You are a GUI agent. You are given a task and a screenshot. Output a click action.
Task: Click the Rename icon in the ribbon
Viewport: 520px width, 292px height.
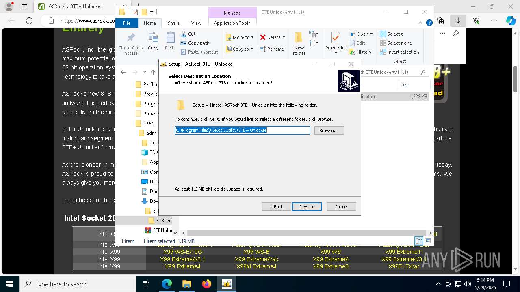tap(263, 49)
